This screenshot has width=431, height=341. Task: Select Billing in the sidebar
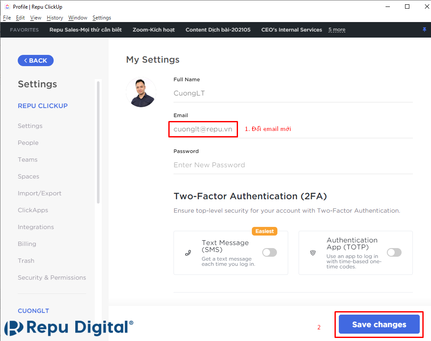coord(27,244)
